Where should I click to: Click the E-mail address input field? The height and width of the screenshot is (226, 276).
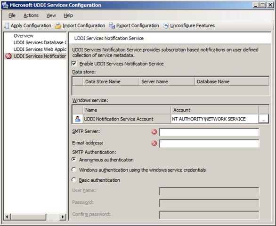[209, 144]
